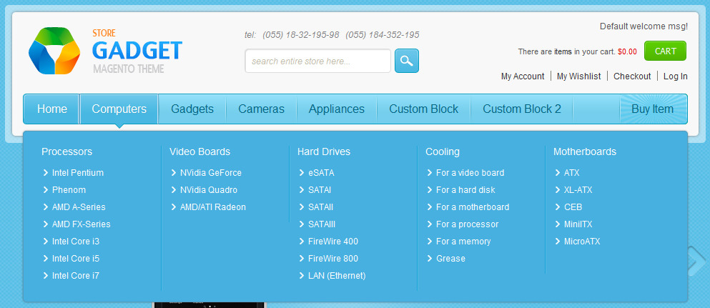Select Grease under Cooling
This screenshot has width=710, height=308.
click(x=450, y=259)
